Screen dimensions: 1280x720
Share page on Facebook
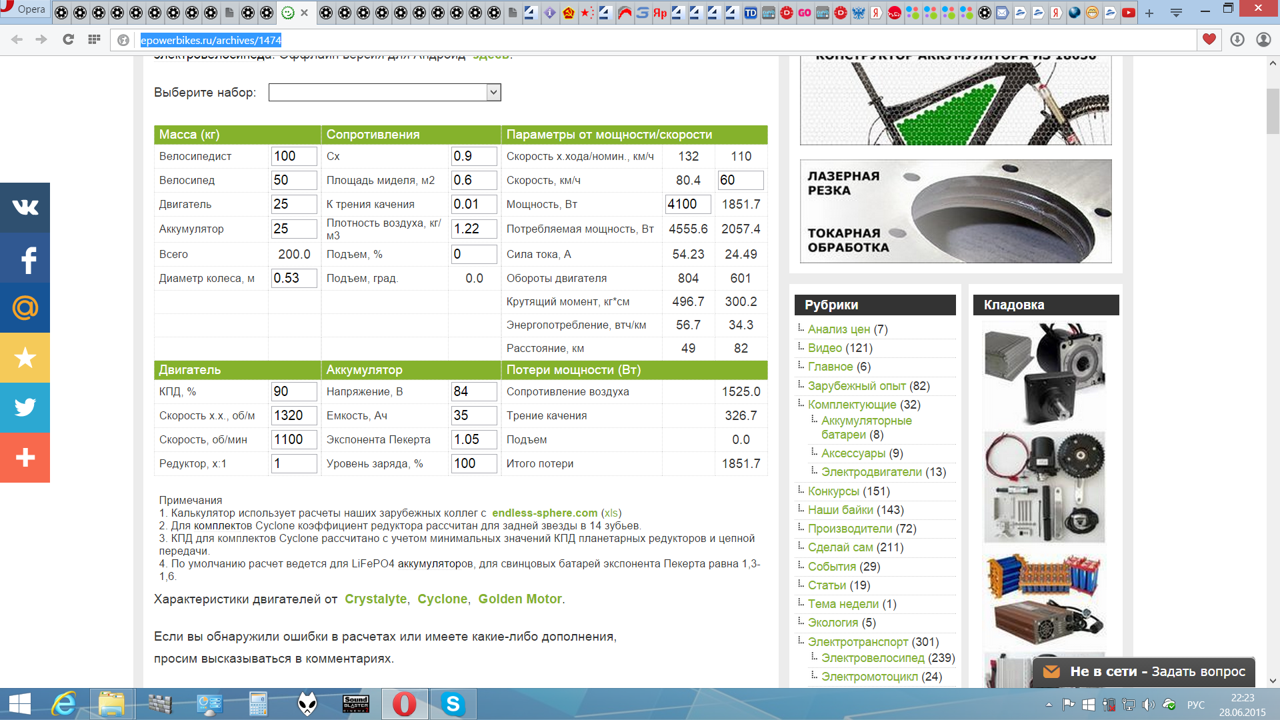25,258
